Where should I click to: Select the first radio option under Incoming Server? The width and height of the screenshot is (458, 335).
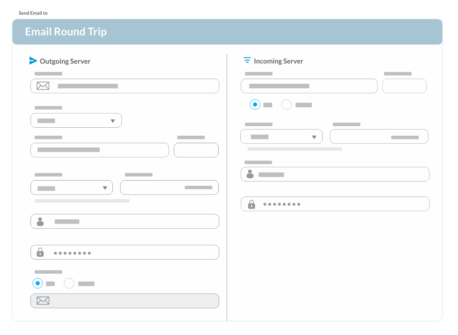pos(255,104)
